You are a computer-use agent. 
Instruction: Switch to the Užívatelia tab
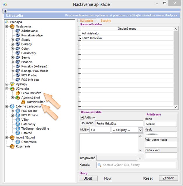86,21
